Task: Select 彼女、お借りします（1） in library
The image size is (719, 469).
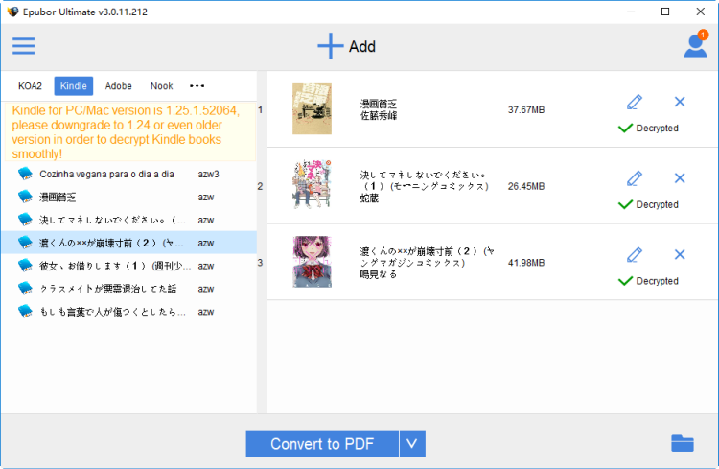Action: coord(129,266)
